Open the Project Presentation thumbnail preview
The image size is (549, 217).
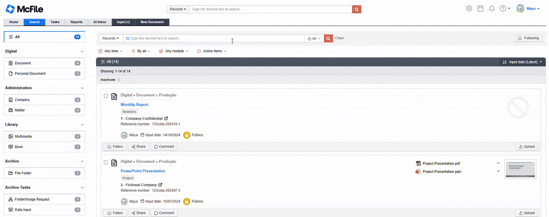click(x=520, y=169)
